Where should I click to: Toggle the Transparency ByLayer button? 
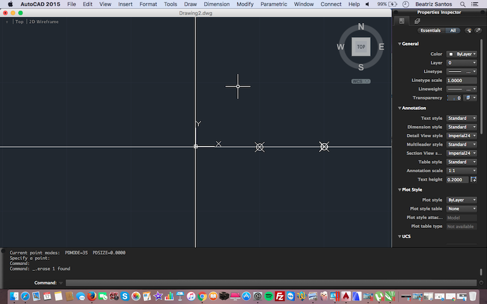tap(470, 98)
